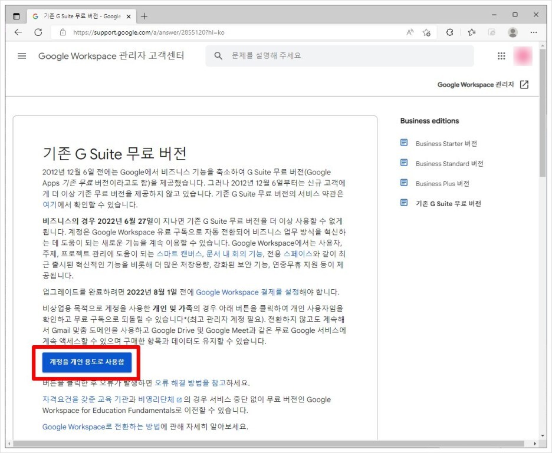Image resolution: width=552 pixels, height=453 pixels.
Task: View site info via the lock icon
Action: click(x=63, y=32)
